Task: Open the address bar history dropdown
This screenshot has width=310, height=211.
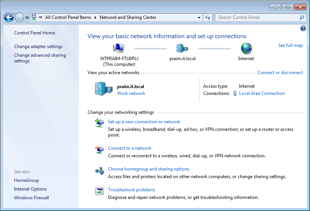Action: tap(199, 17)
